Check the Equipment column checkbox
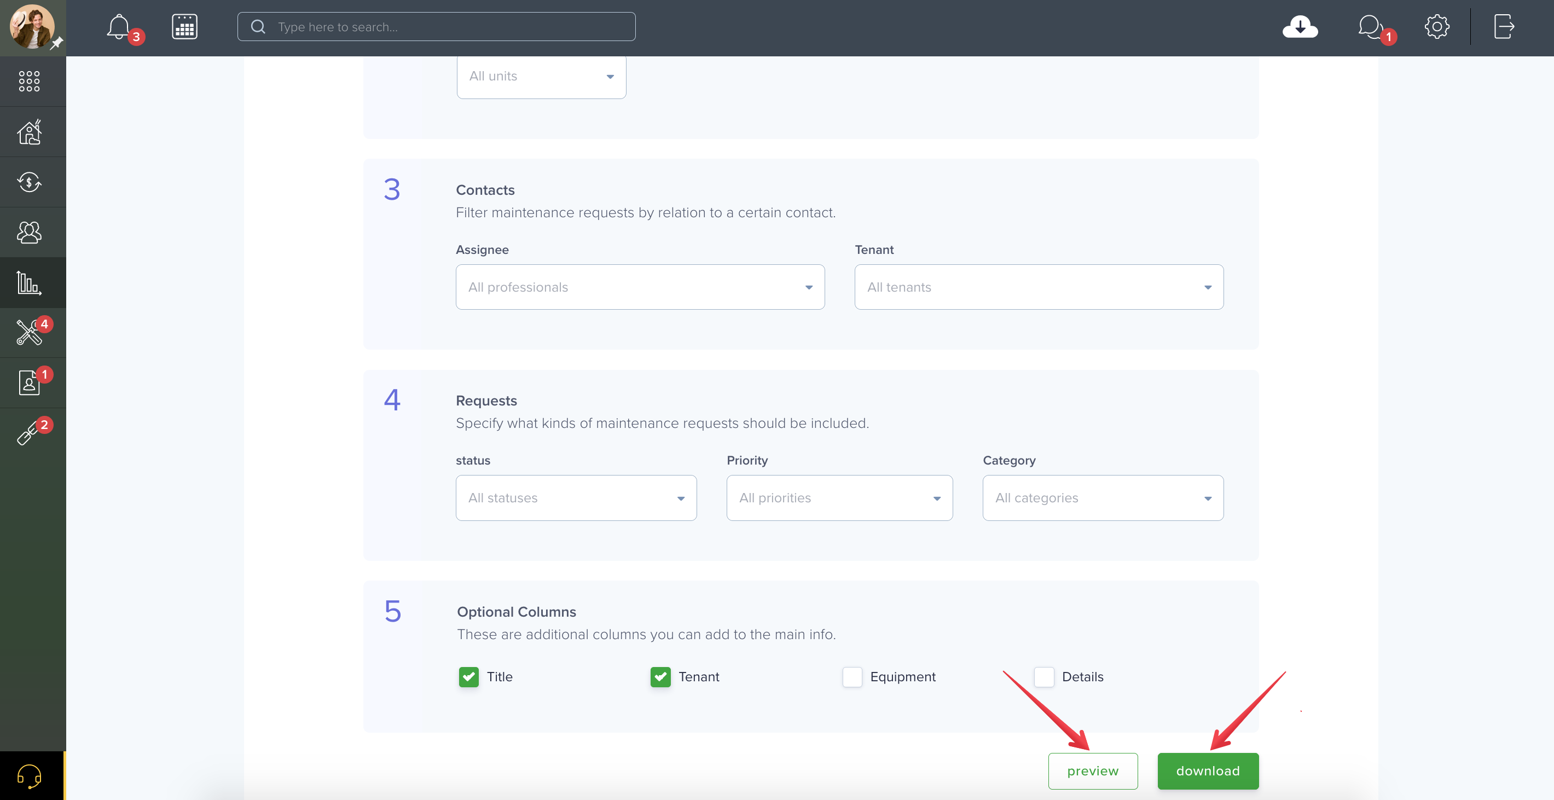This screenshot has height=800, width=1554. click(853, 677)
